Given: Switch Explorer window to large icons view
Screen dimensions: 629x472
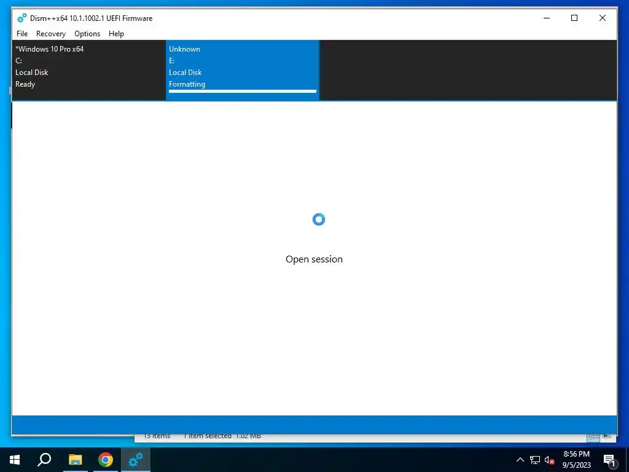Looking at the screenshot, I should 606,436.
